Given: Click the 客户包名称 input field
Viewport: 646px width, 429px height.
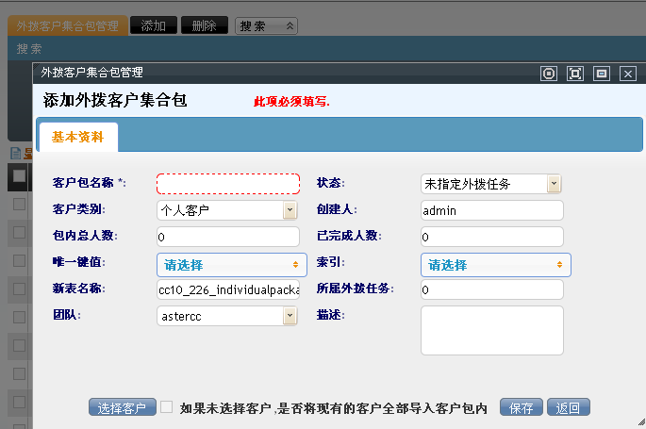Looking at the screenshot, I should point(227,184).
